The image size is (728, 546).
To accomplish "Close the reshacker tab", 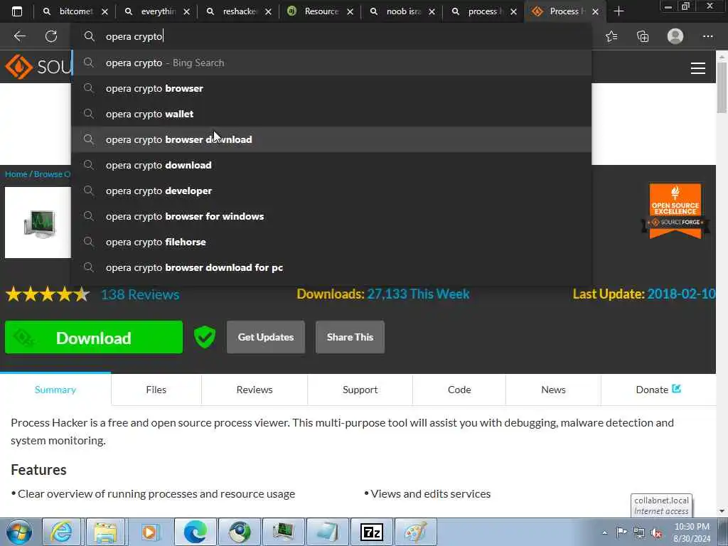I will pos(268,11).
